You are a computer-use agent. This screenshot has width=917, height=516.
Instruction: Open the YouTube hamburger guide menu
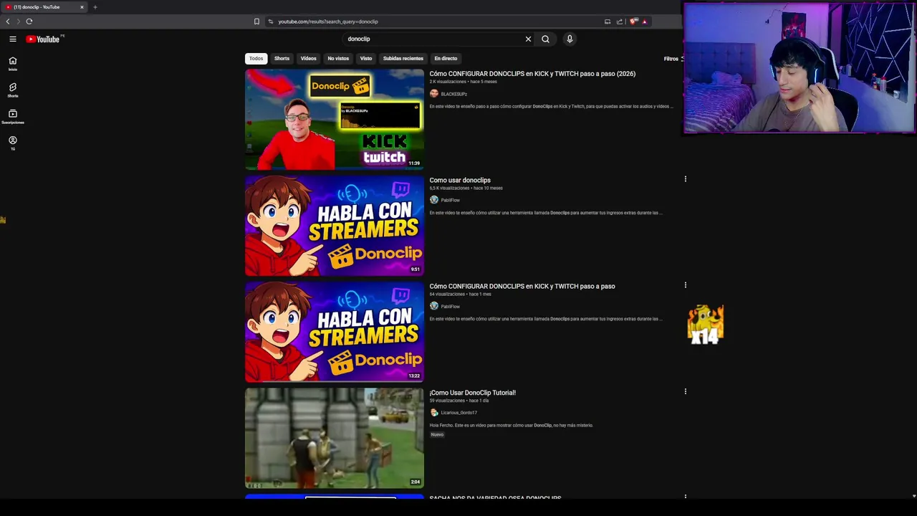(x=13, y=39)
